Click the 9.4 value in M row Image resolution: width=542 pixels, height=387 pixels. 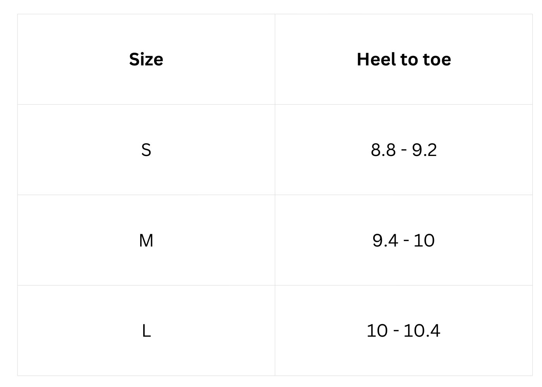click(x=385, y=241)
